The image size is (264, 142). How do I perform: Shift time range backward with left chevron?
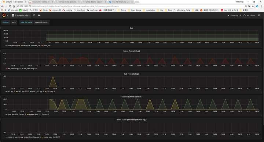point(229,15)
